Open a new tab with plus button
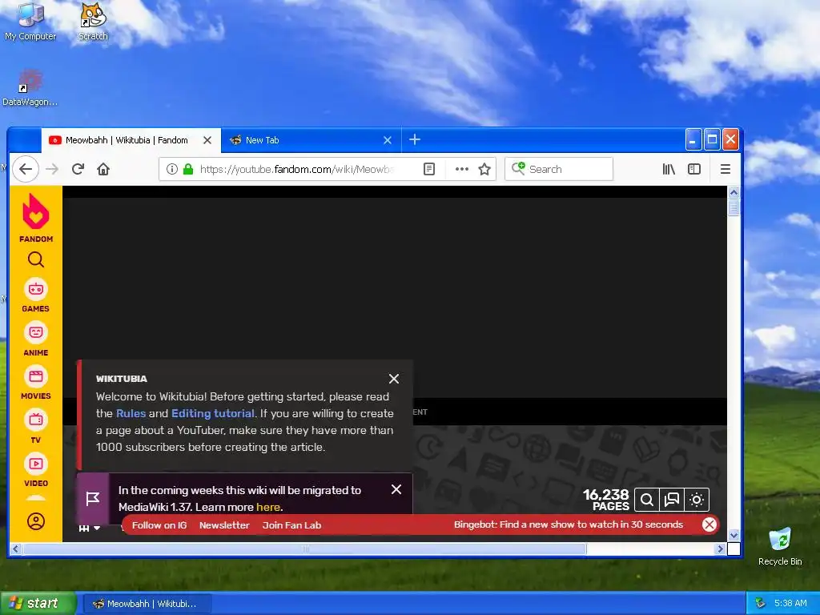Viewport: 820px width, 615px height. (x=415, y=139)
